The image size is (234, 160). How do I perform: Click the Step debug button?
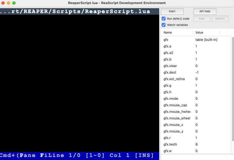202,19
